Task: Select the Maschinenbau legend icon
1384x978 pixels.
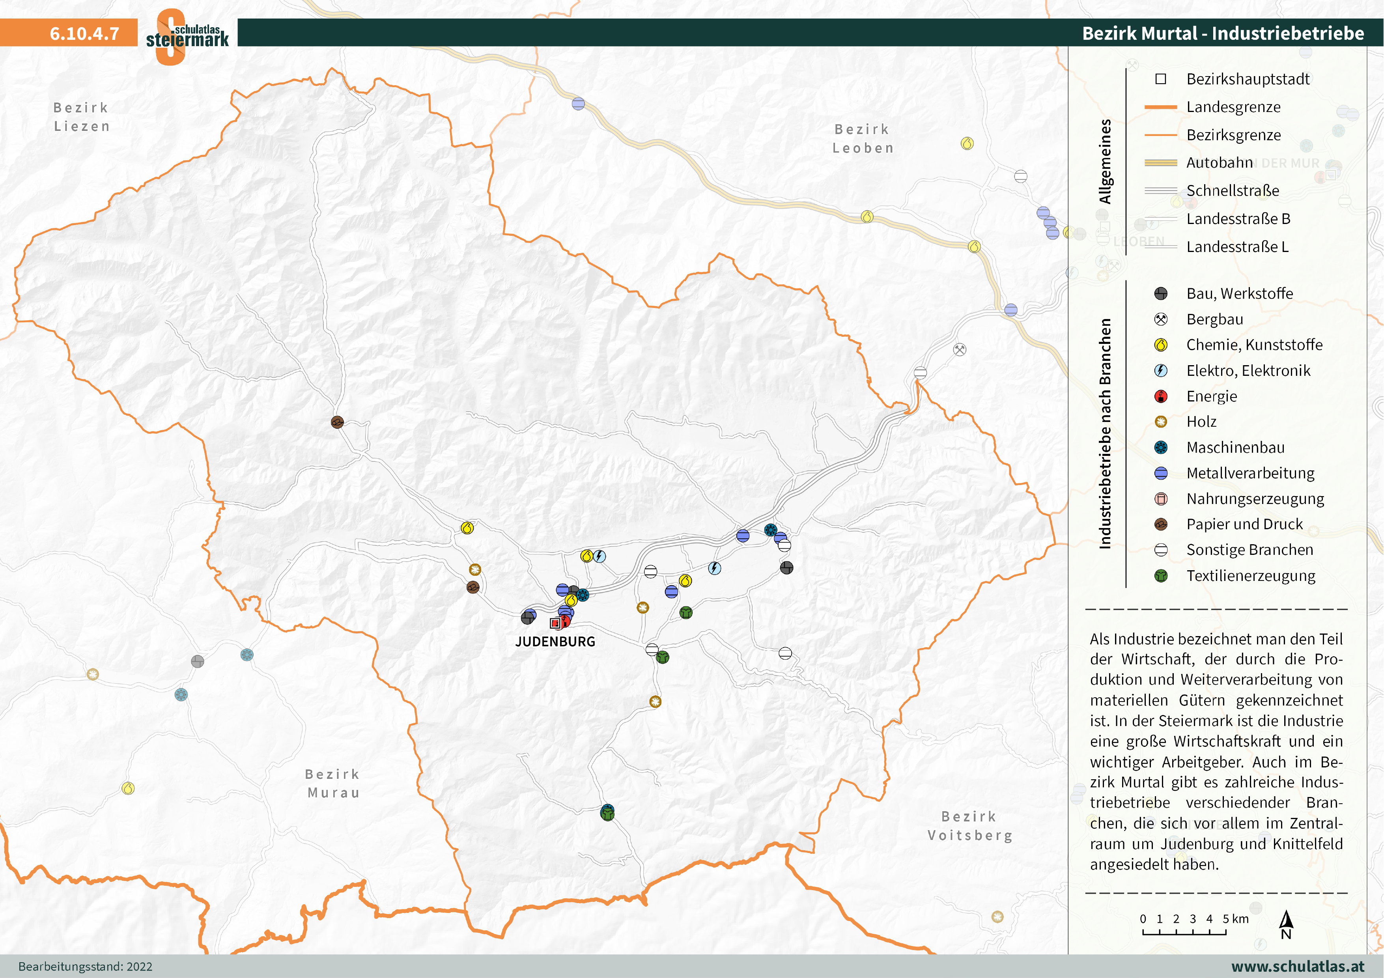Action: [x=1160, y=448]
